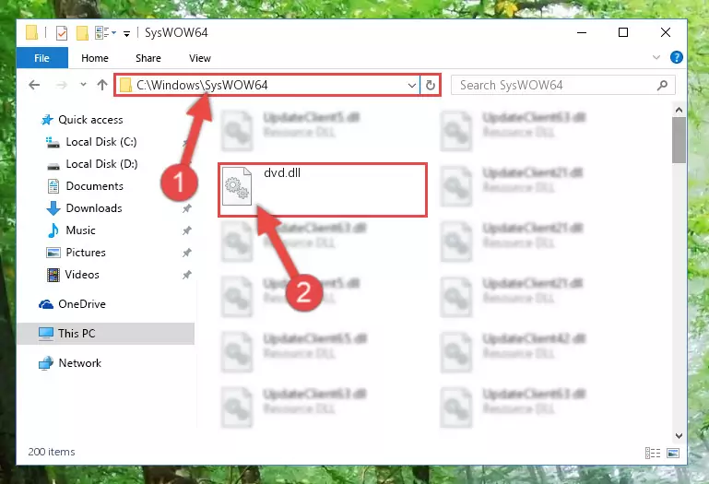Open Pictures folder in sidebar

(86, 253)
